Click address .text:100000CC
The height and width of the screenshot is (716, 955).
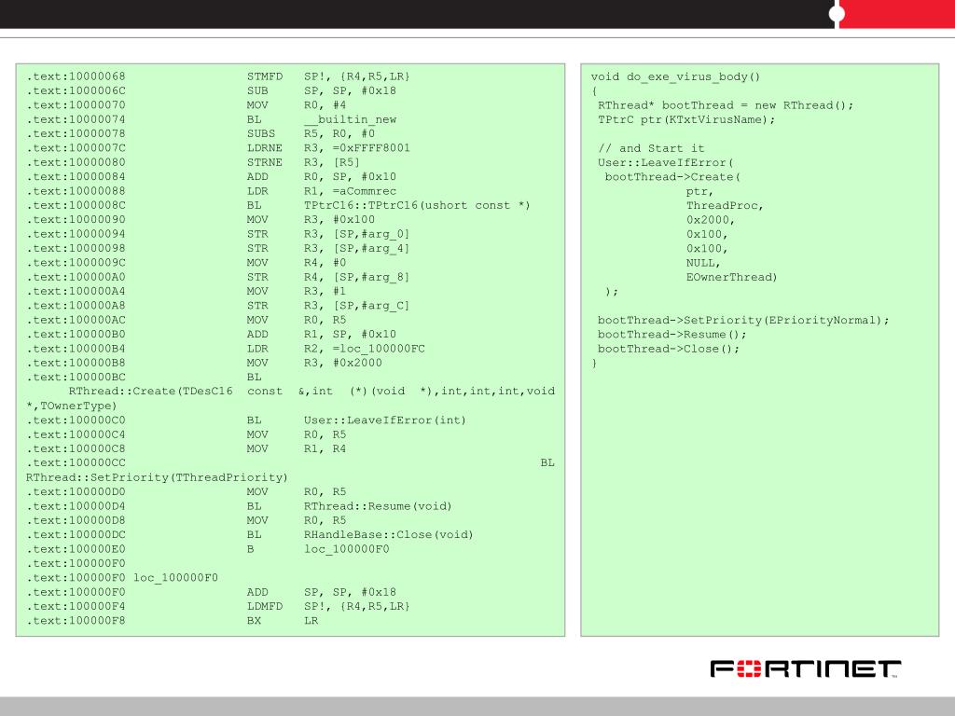pyautogui.click(x=76, y=463)
